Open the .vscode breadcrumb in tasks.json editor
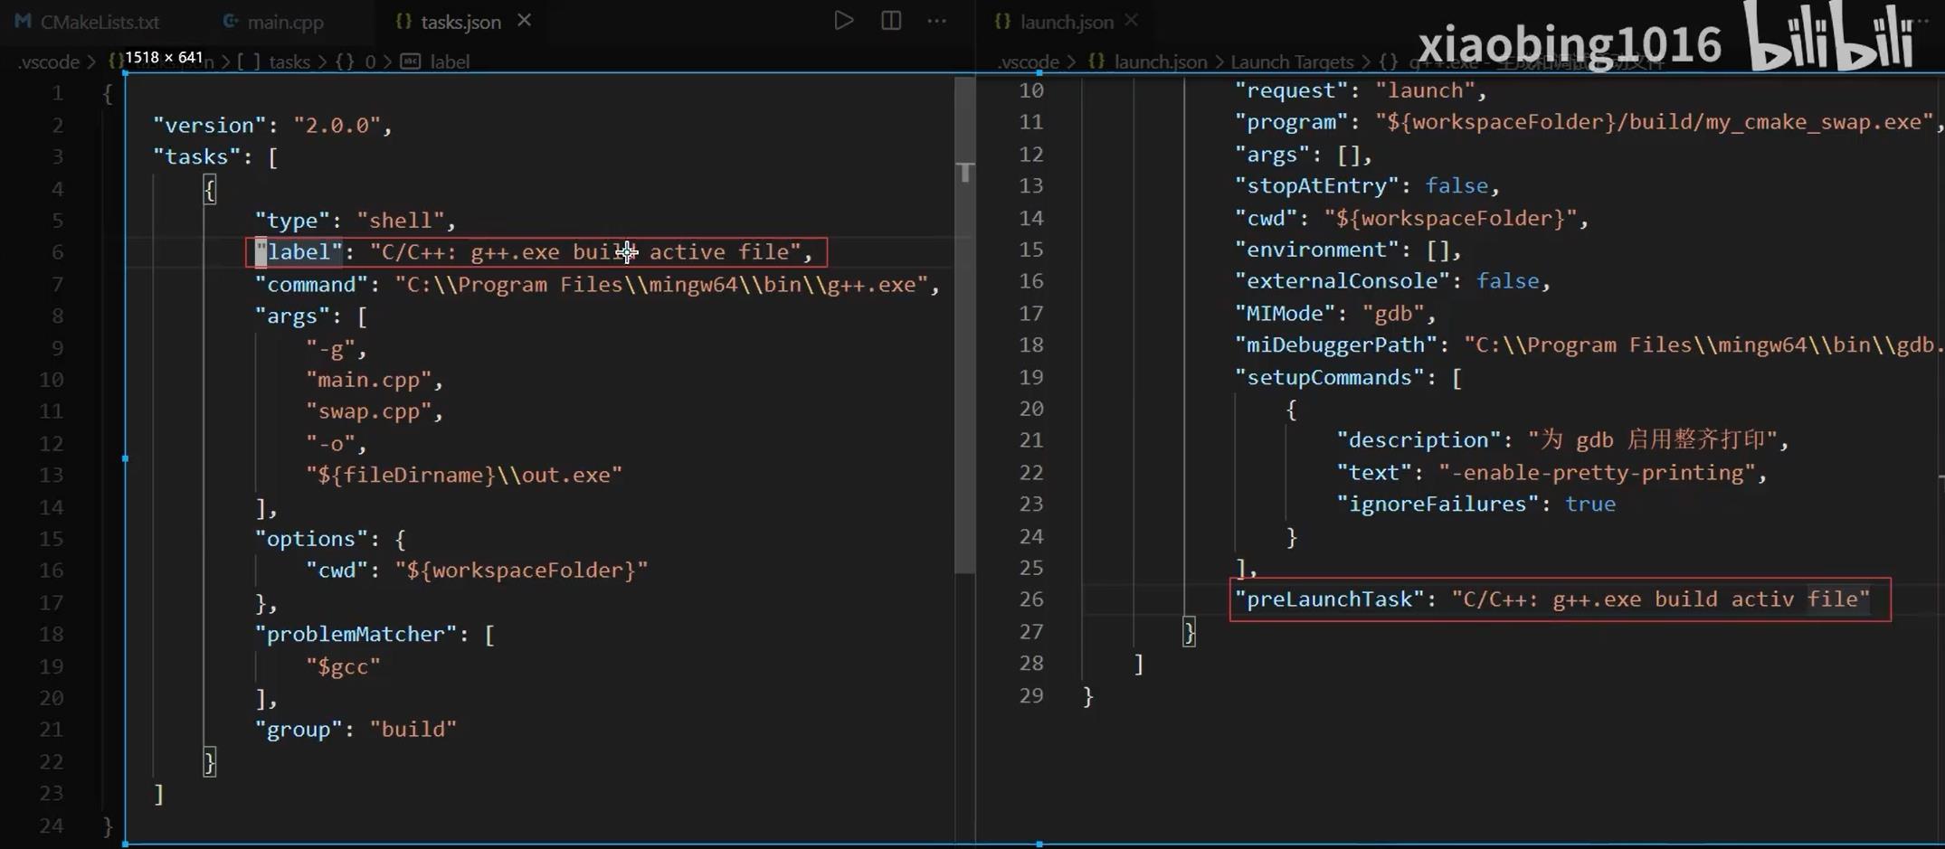 49,61
